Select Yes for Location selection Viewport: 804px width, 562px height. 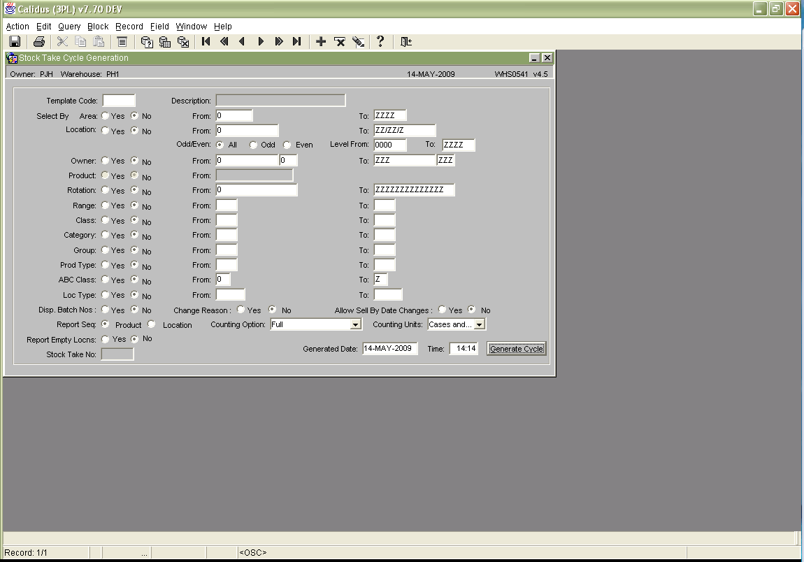tap(105, 131)
